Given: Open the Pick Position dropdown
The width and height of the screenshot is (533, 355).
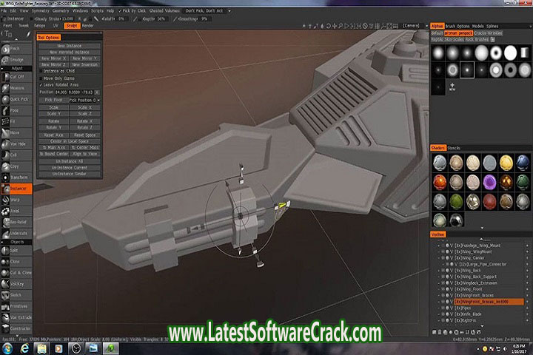Looking at the screenshot, I should (85, 99).
